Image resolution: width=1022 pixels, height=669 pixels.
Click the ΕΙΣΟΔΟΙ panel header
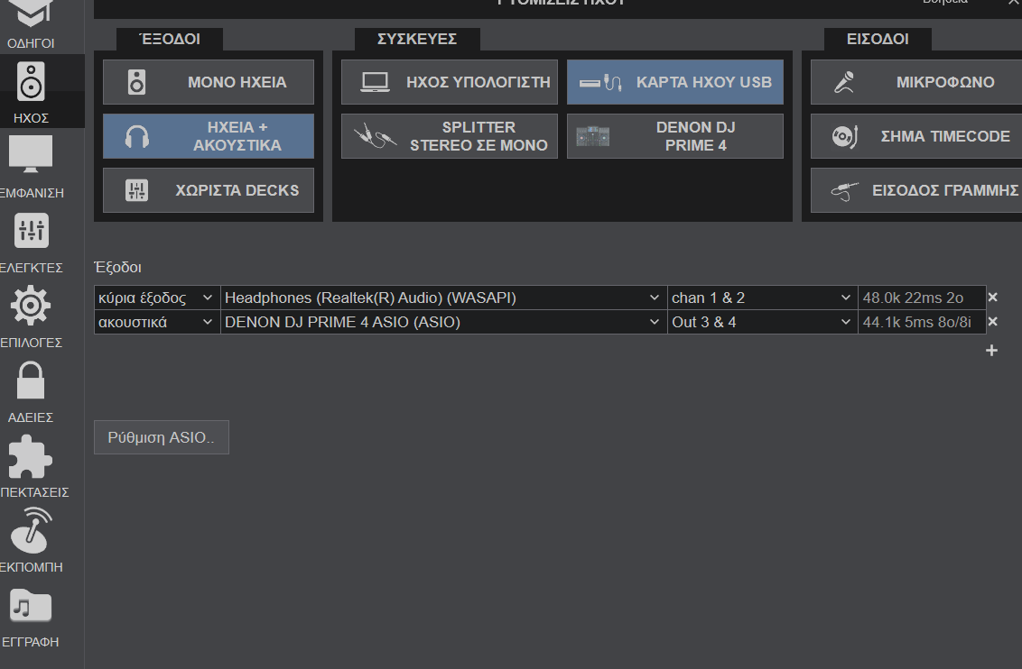click(878, 39)
